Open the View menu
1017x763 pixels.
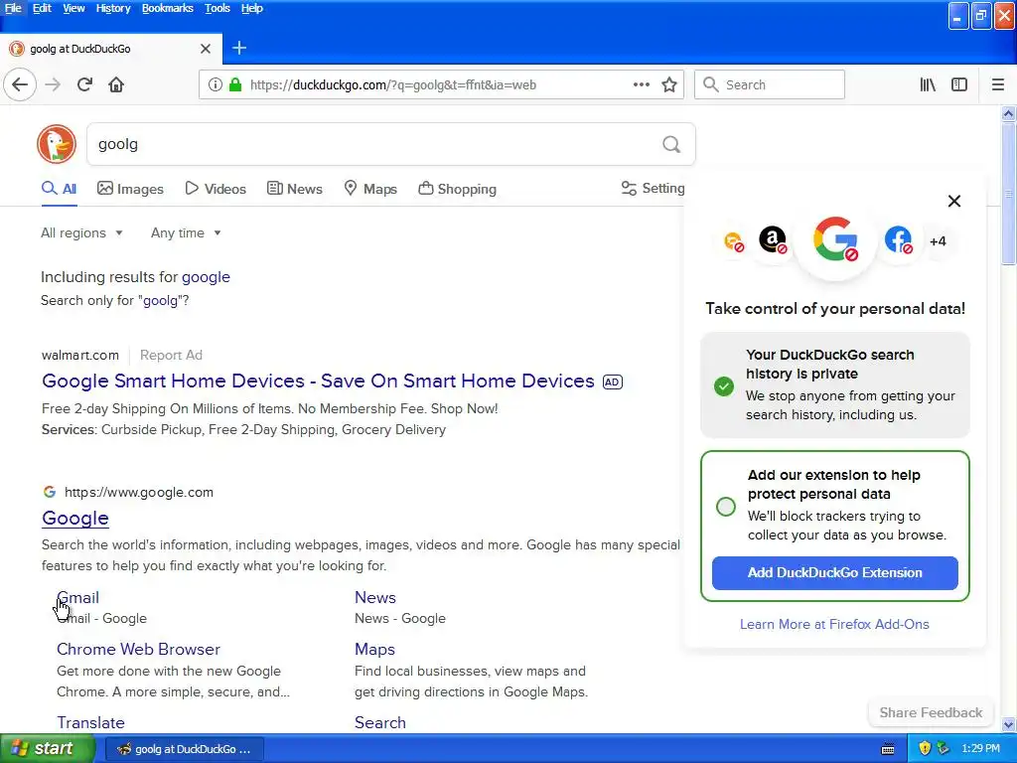[x=73, y=8]
